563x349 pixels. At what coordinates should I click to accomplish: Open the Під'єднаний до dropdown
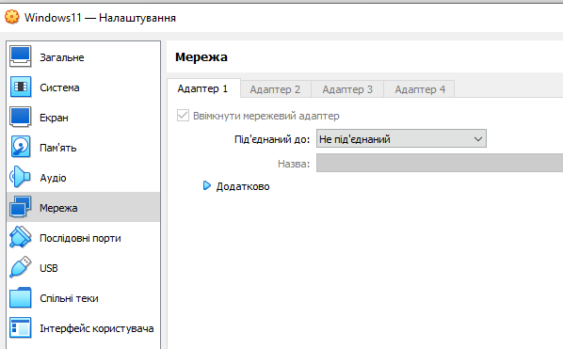point(401,139)
